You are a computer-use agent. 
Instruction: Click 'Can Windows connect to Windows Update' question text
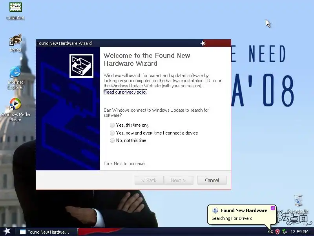coord(156,112)
